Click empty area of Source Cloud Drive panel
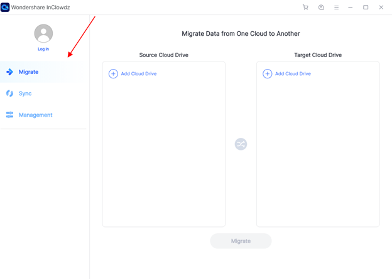Viewport: 392px width, 279px height. [x=163, y=157]
